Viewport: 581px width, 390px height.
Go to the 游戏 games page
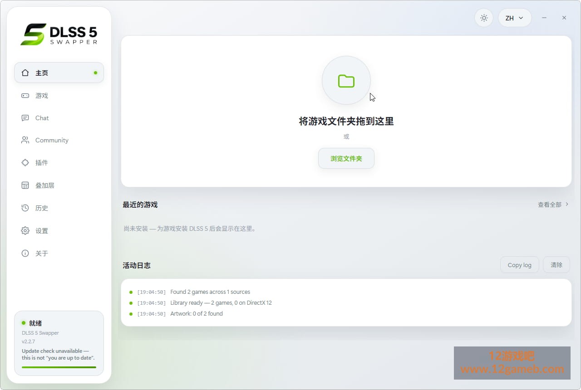pos(59,96)
